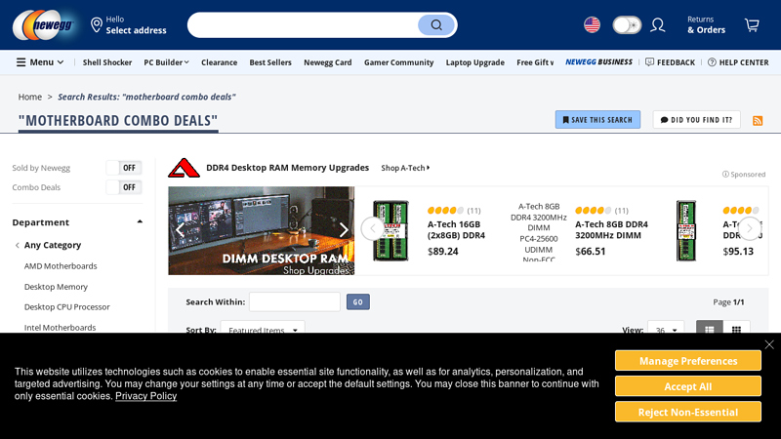
Task: Focus the main search box
Action: pos(303,25)
